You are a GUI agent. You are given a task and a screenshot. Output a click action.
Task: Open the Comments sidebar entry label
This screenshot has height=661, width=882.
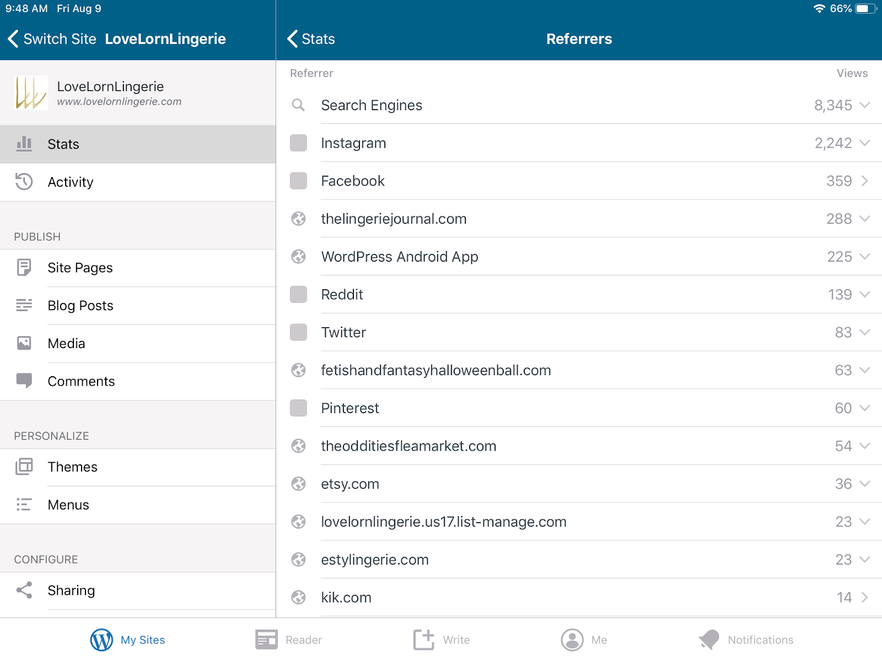click(81, 381)
